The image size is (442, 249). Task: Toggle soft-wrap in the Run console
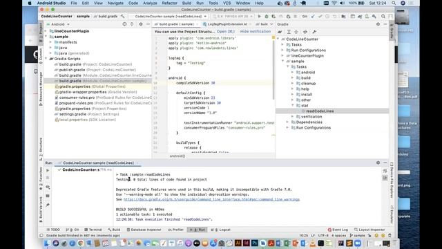(x=385, y=171)
